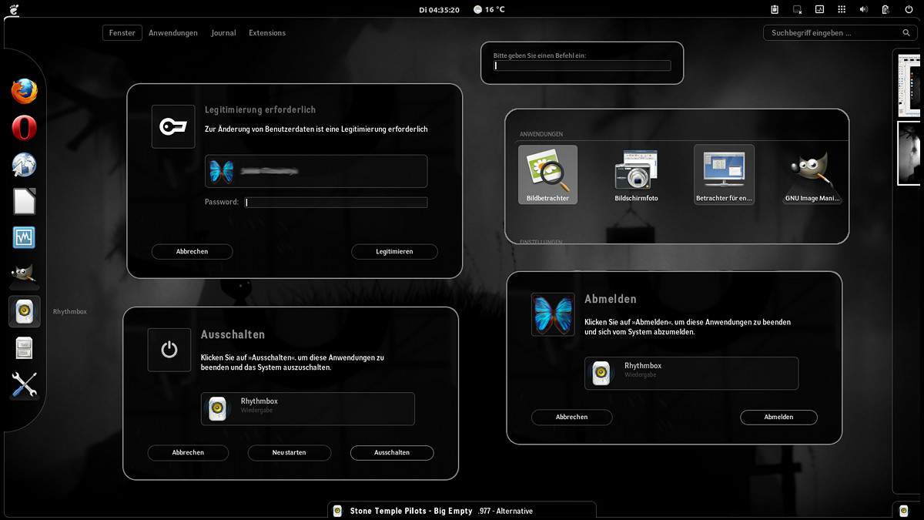Open the Journal tab
The height and width of the screenshot is (520, 924).
click(x=223, y=33)
